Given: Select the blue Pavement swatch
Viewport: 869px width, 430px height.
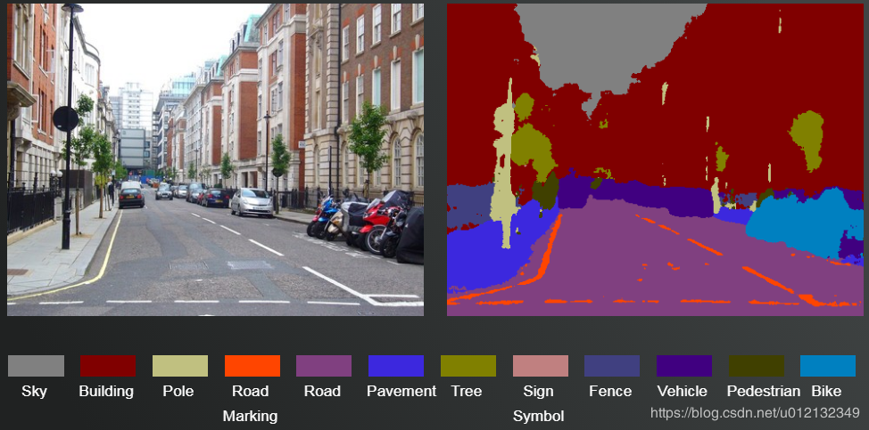Looking at the screenshot, I should [396, 366].
